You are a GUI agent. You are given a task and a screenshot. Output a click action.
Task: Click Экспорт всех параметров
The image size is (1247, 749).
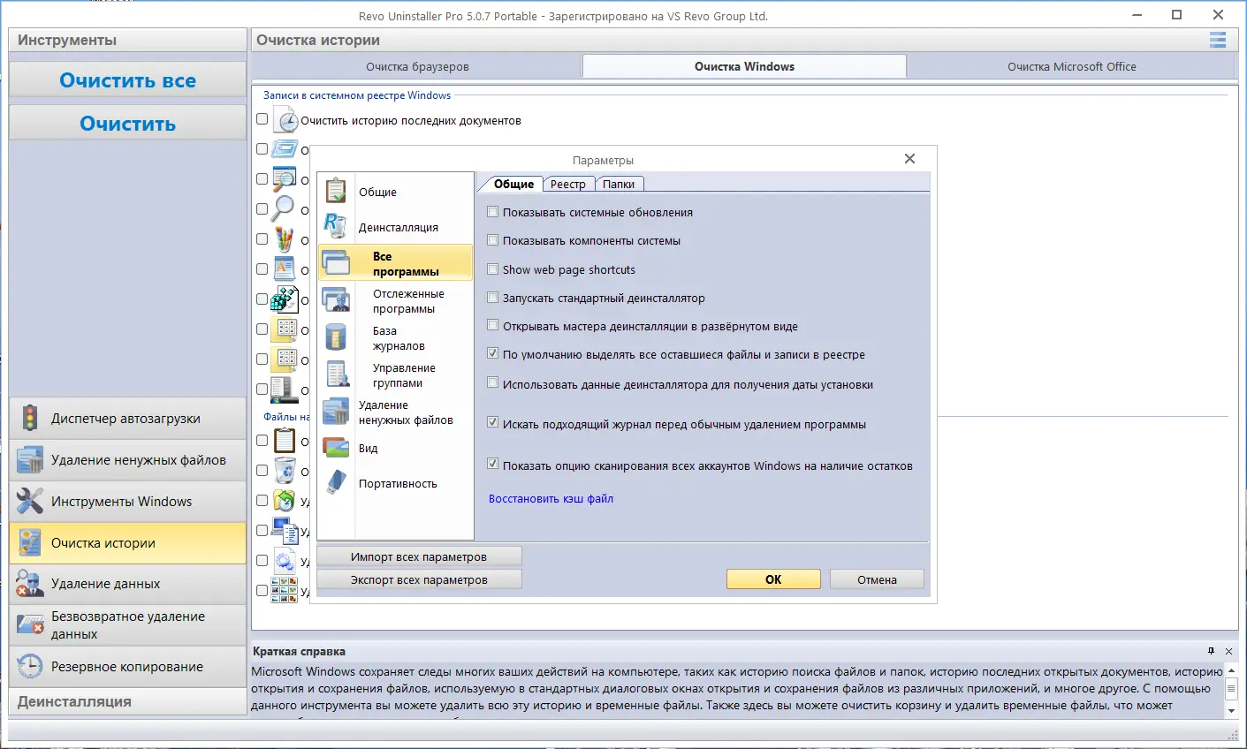pos(419,579)
